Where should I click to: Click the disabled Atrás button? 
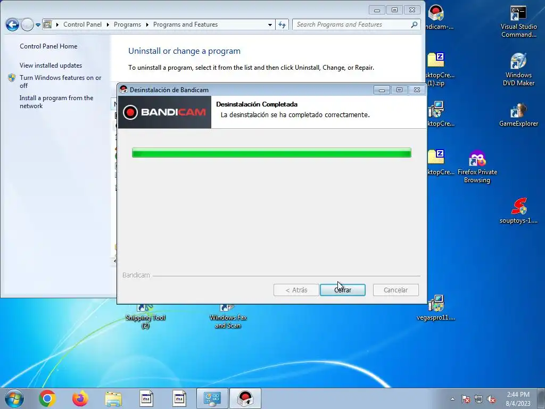[x=296, y=290]
